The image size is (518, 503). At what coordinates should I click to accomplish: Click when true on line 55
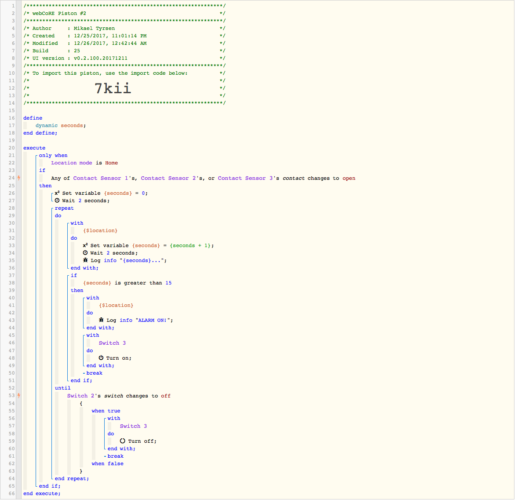tap(106, 411)
